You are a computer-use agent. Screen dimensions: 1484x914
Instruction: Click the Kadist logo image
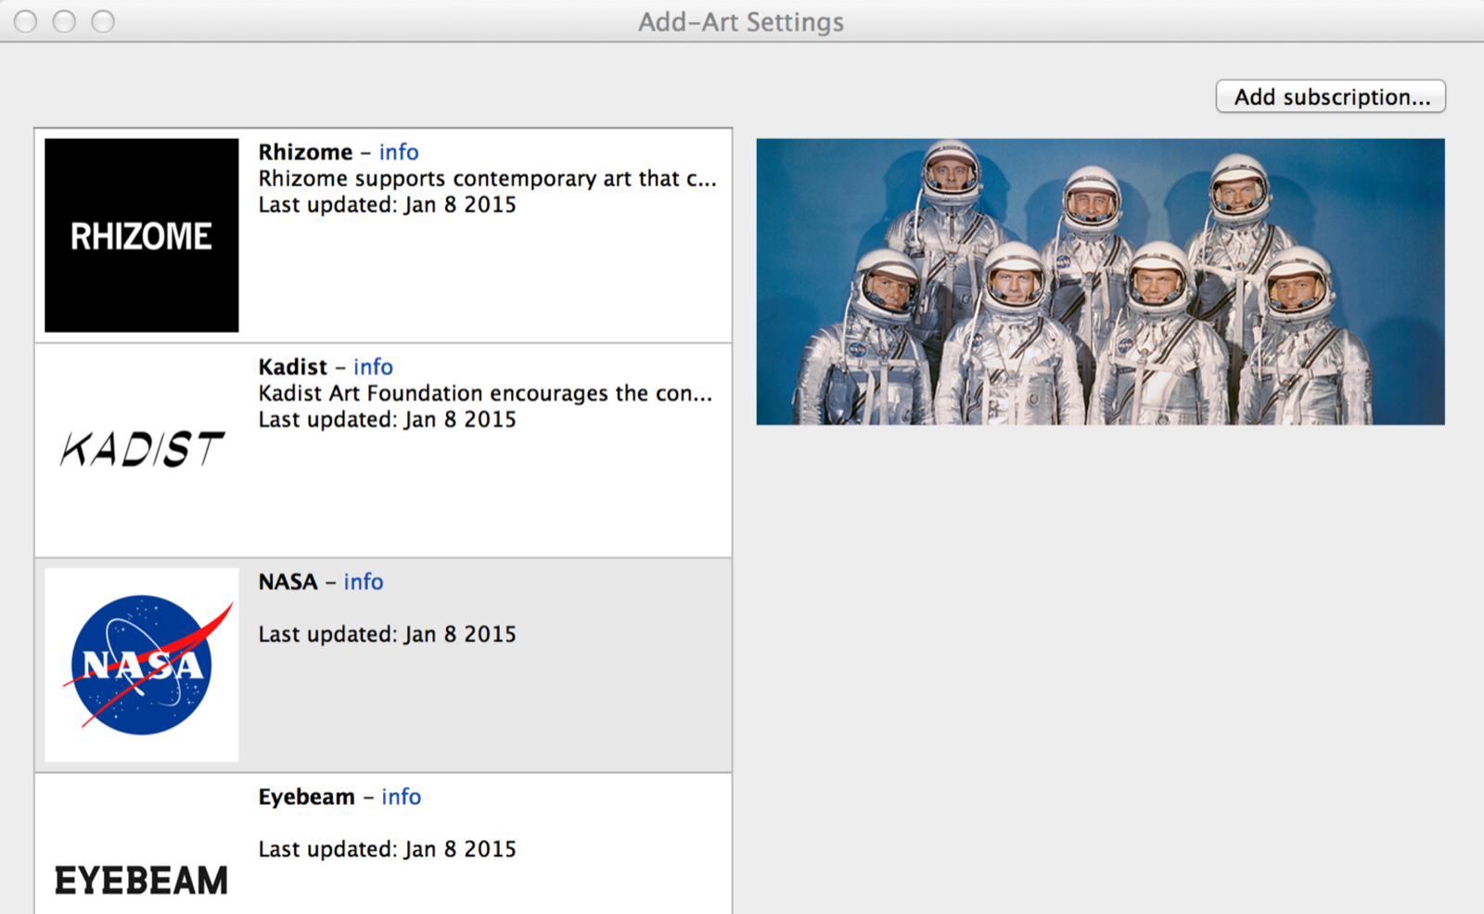pos(141,450)
